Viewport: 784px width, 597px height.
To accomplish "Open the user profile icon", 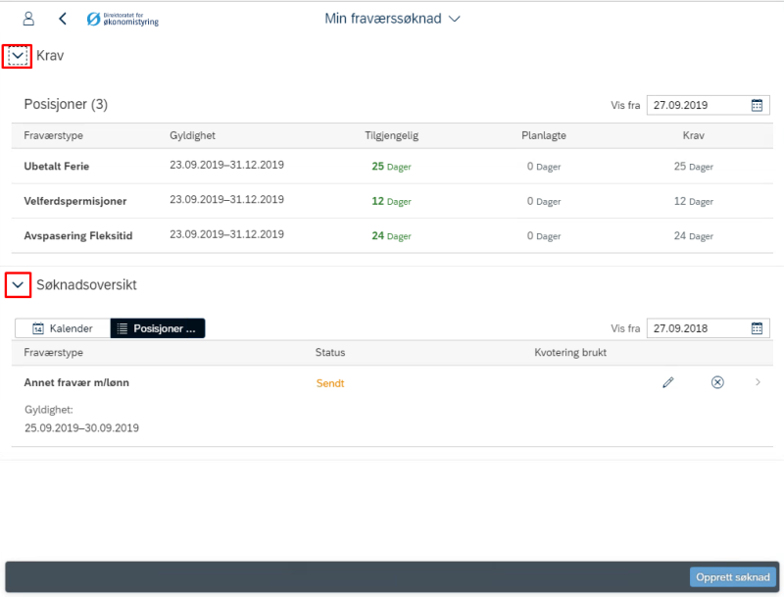I will coord(29,19).
